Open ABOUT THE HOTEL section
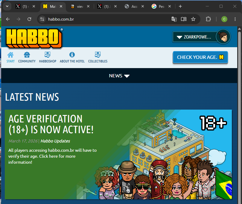 (72, 57)
